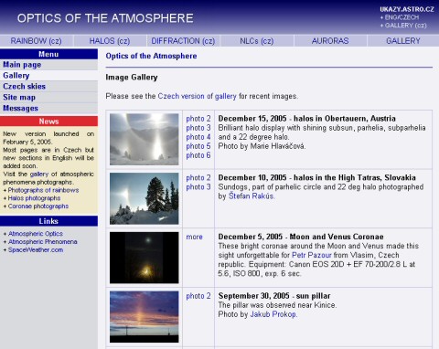
Task: Open the Petr Pazour link
Action: [312, 255]
